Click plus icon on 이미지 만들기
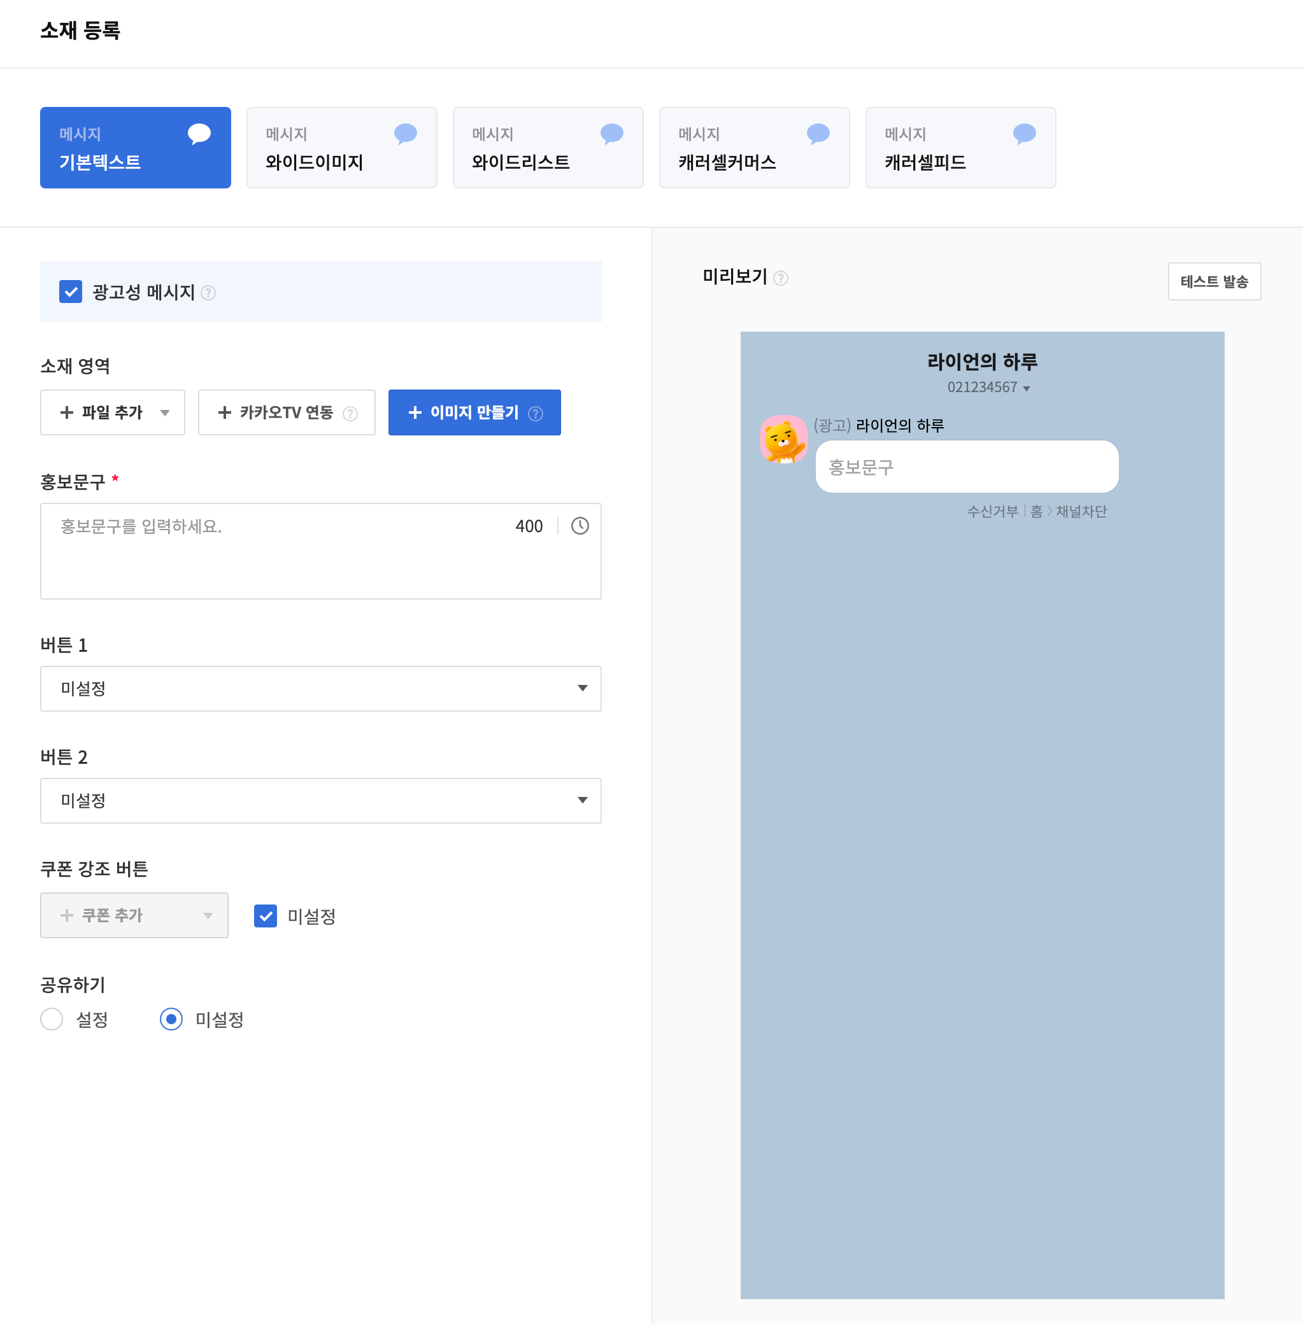This screenshot has width=1303, height=1324. click(x=415, y=412)
